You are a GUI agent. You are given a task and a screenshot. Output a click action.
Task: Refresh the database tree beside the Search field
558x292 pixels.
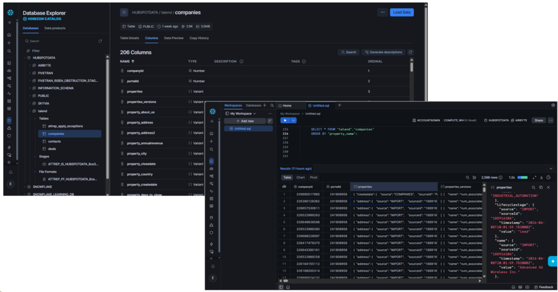[100, 41]
